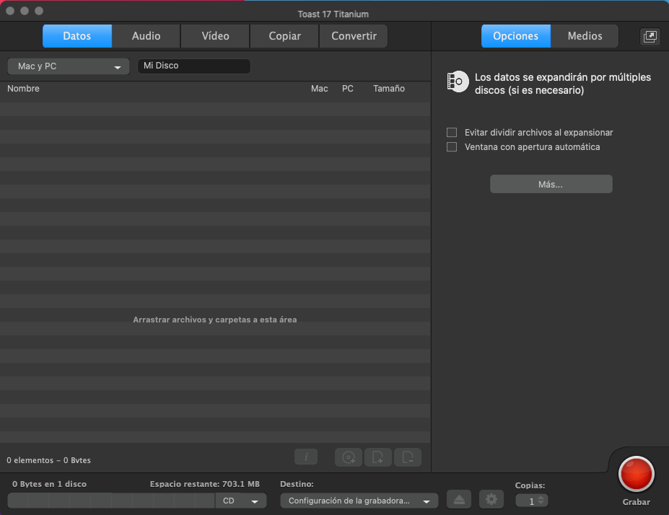
Task: Click "Arrastrar archivos y carpetas a esta área" text
Action: click(x=215, y=320)
